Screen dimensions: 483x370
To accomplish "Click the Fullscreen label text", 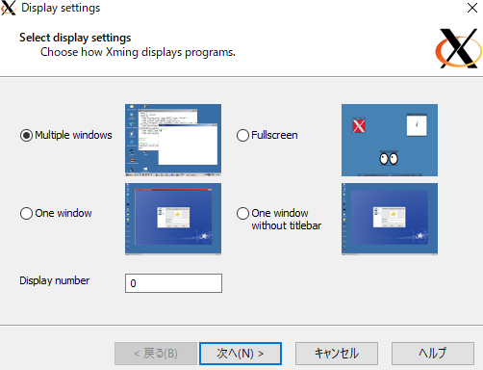I will (274, 135).
